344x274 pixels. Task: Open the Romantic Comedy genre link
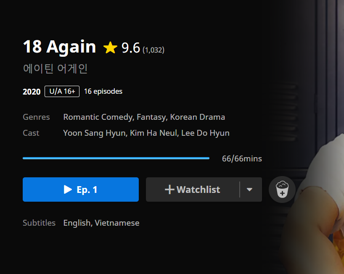point(98,117)
